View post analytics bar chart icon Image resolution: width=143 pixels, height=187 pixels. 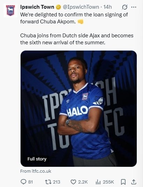click(98, 182)
